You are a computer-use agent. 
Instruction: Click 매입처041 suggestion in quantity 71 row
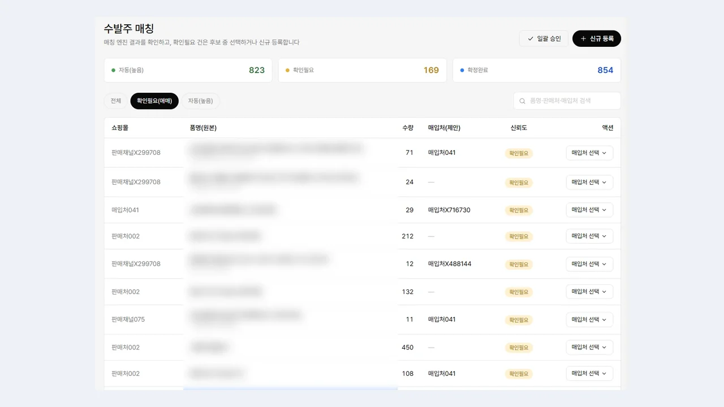442,153
